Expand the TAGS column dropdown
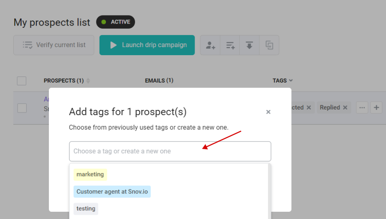Viewport: 386px width, 219px height. tap(291, 80)
